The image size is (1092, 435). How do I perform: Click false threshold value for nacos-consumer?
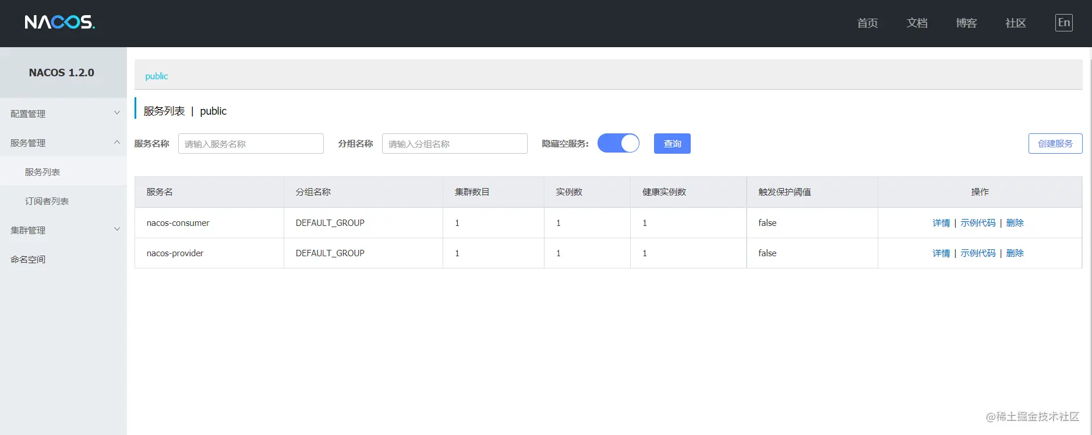tap(768, 223)
